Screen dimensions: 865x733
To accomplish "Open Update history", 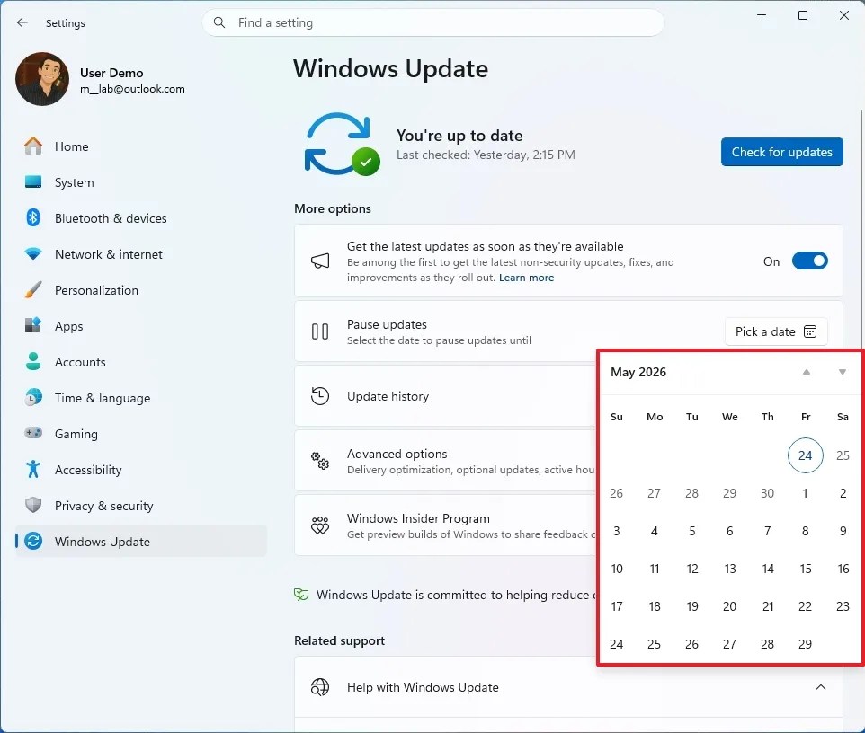I will (x=445, y=396).
